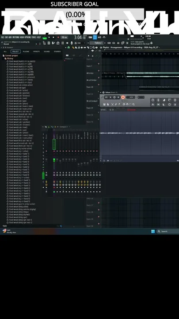Click the orange Edison record button
This screenshot has height=319, width=179.
[123, 97]
